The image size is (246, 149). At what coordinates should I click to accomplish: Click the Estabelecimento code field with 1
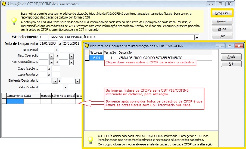tap(44, 37)
